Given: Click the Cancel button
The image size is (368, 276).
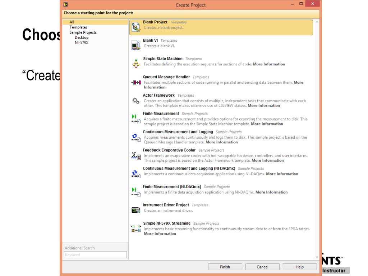Looking at the screenshot, I should tap(262, 267).
